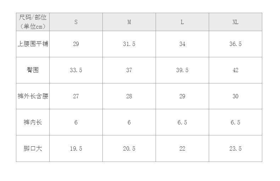
Task: Select the S size column header
Action: pyautogui.click(x=76, y=22)
